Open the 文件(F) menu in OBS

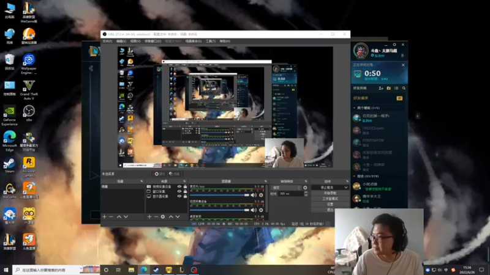107,41
